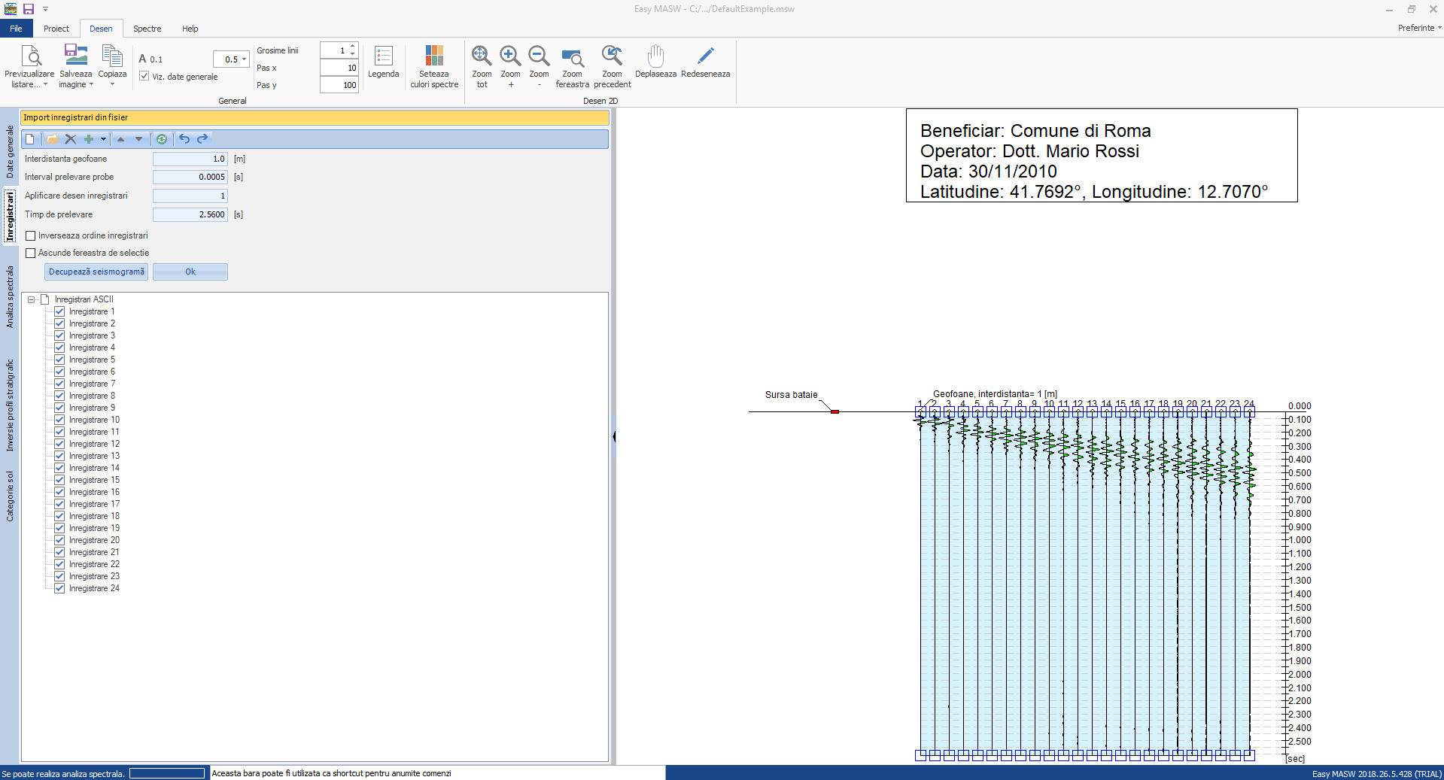Uncheck Inregistrare 24 checkbox

tap(59, 588)
